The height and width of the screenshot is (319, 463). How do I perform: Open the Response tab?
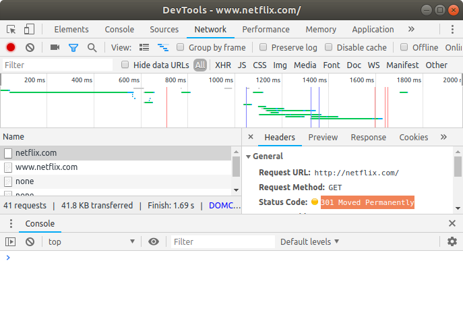coord(369,138)
